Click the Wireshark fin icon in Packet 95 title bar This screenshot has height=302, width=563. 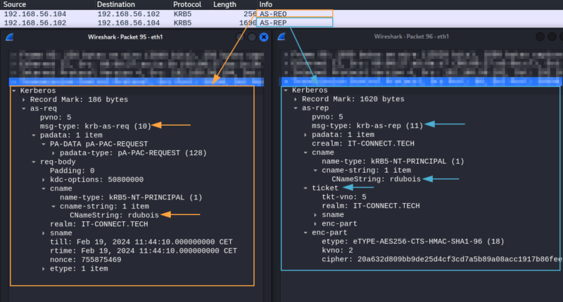coord(10,36)
